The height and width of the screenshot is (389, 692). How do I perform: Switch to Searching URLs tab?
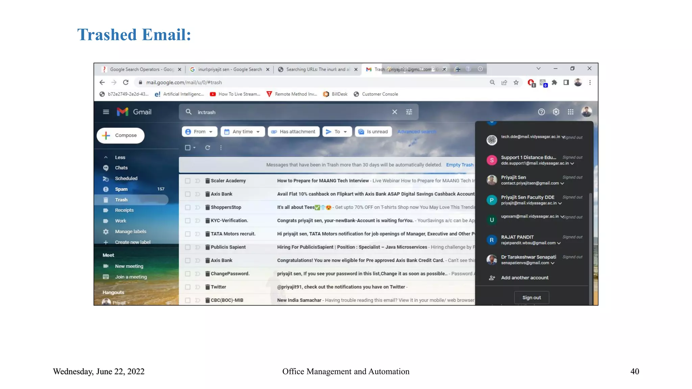click(318, 69)
